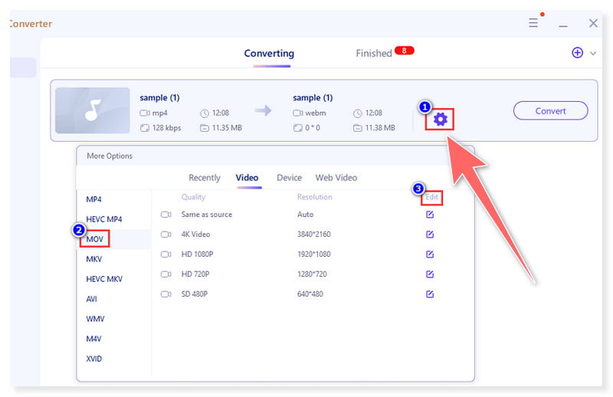Open the output settings gear icon
Screen dimensions: 613x397
coord(440,120)
